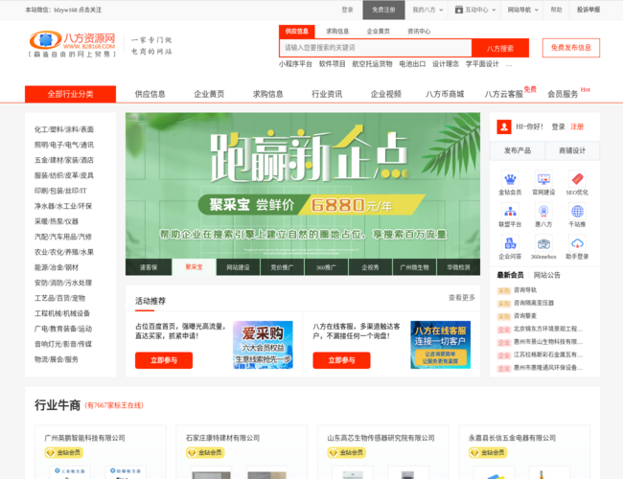The image size is (623, 479).
Task: Select the 竞价推广 banner slide tab
Action: point(282,267)
